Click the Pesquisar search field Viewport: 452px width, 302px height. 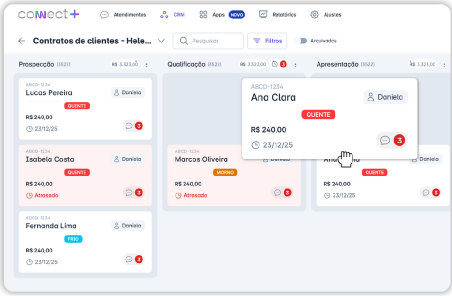[x=208, y=41]
